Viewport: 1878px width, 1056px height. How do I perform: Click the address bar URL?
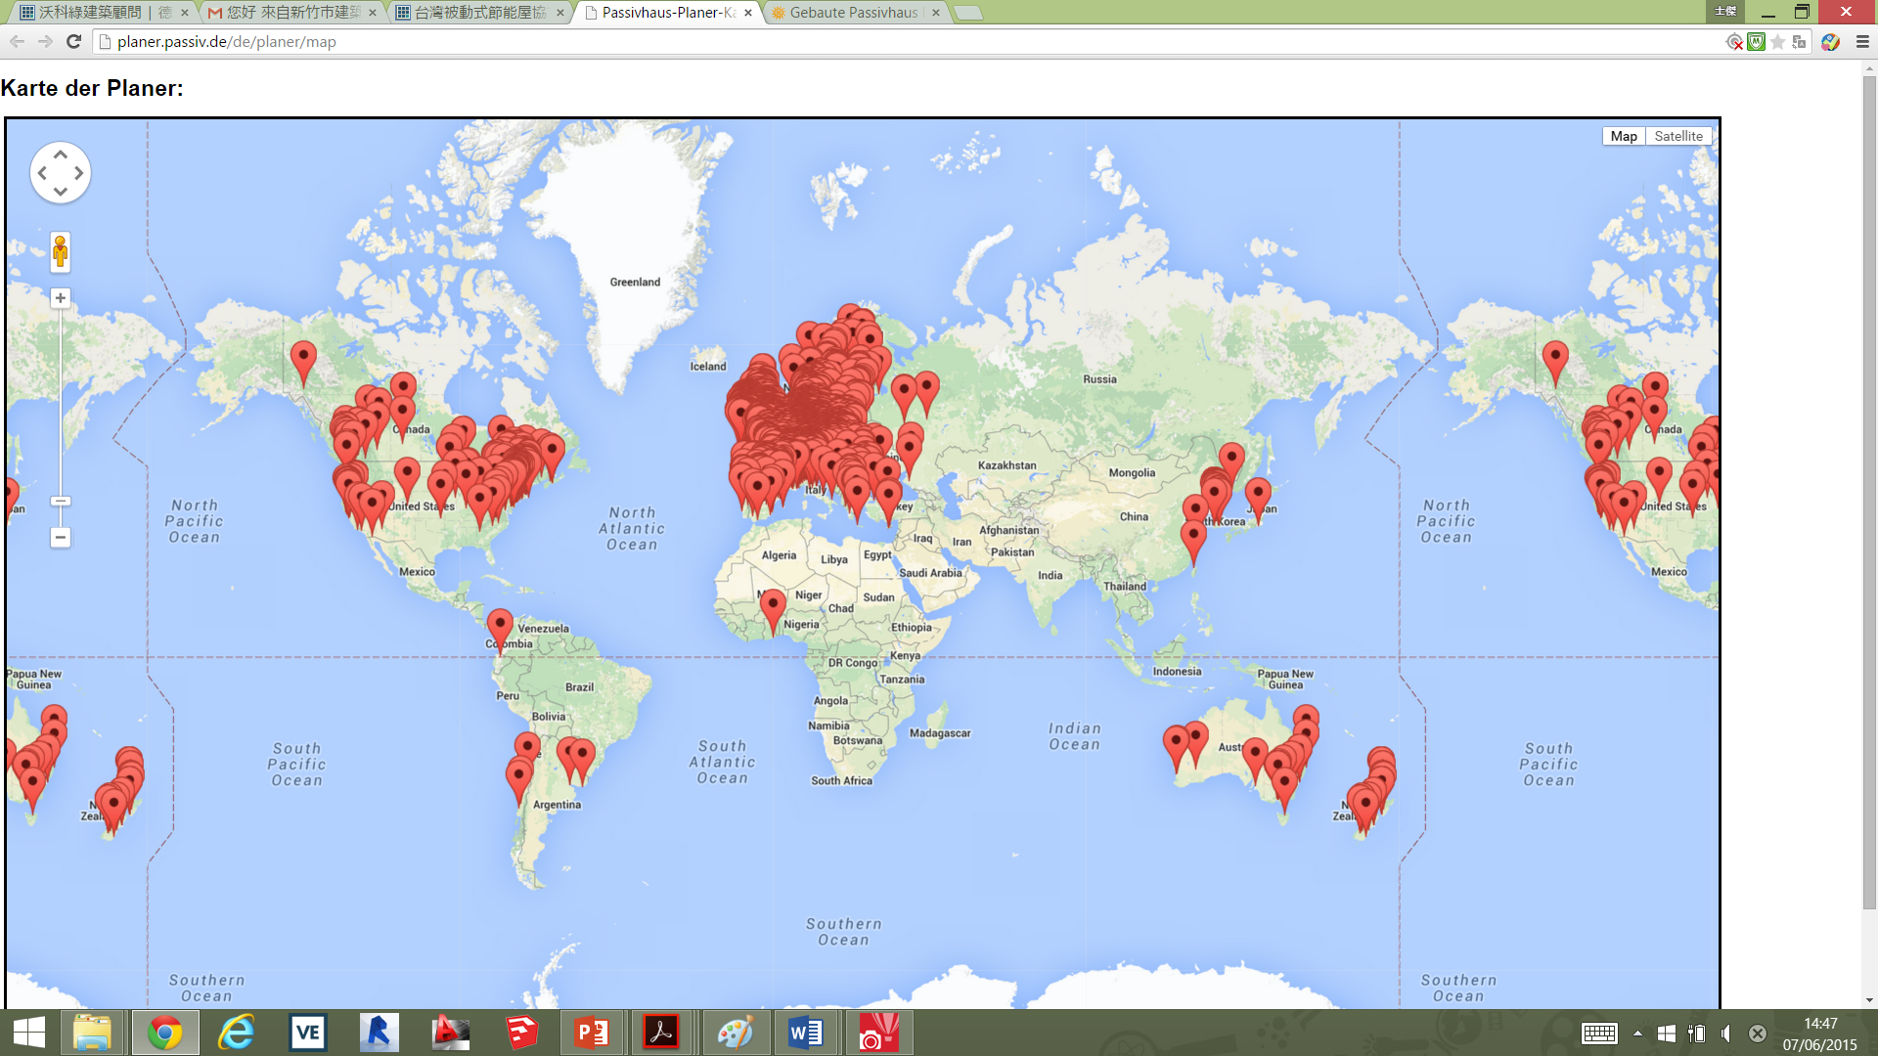click(227, 42)
